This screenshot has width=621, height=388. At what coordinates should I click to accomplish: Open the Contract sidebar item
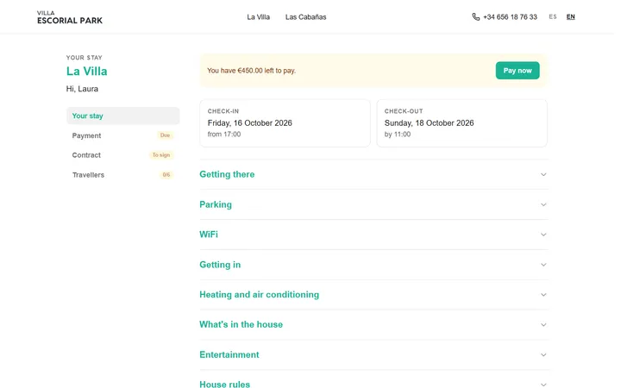(x=122, y=155)
